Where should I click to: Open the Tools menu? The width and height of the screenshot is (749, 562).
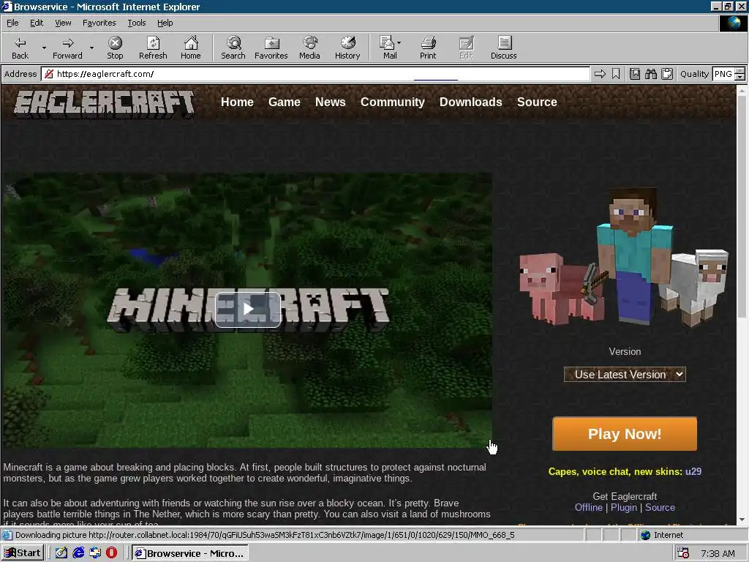click(136, 23)
